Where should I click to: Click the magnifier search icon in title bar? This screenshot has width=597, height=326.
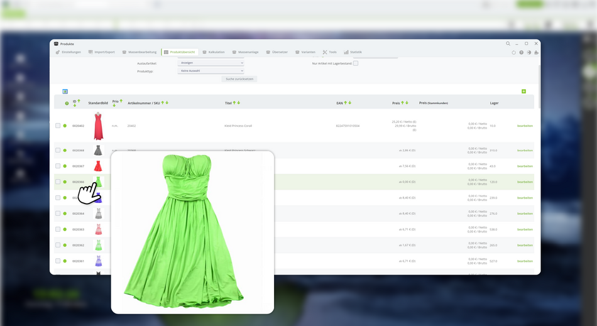click(508, 44)
